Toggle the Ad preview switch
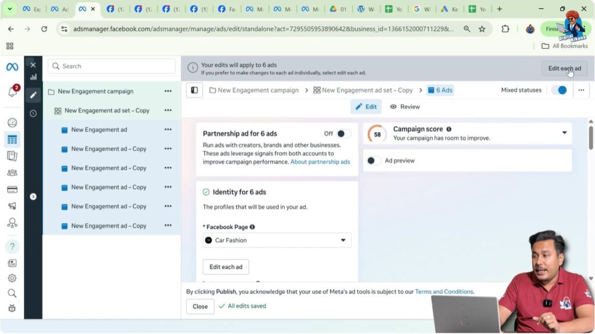This screenshot has height=334, width=595. pyautogui.click(x=374, y=160)
